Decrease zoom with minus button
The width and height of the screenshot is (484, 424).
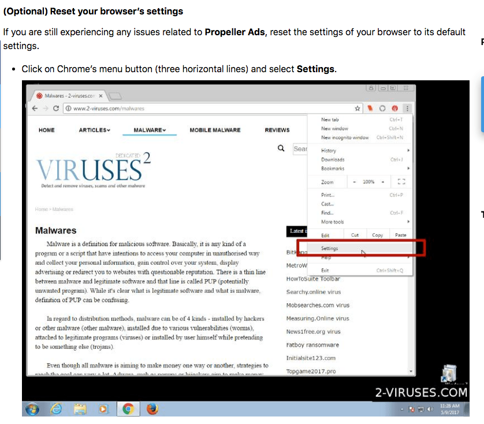[355, 182]
